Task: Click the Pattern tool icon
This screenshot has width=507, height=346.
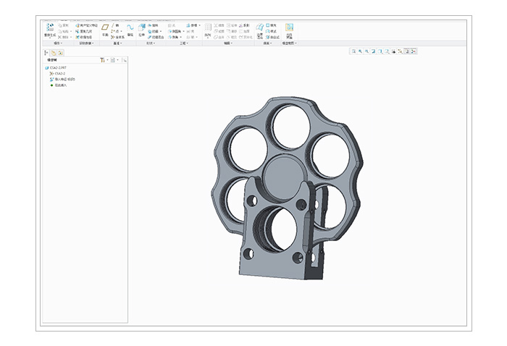Action: coord(208,28)
